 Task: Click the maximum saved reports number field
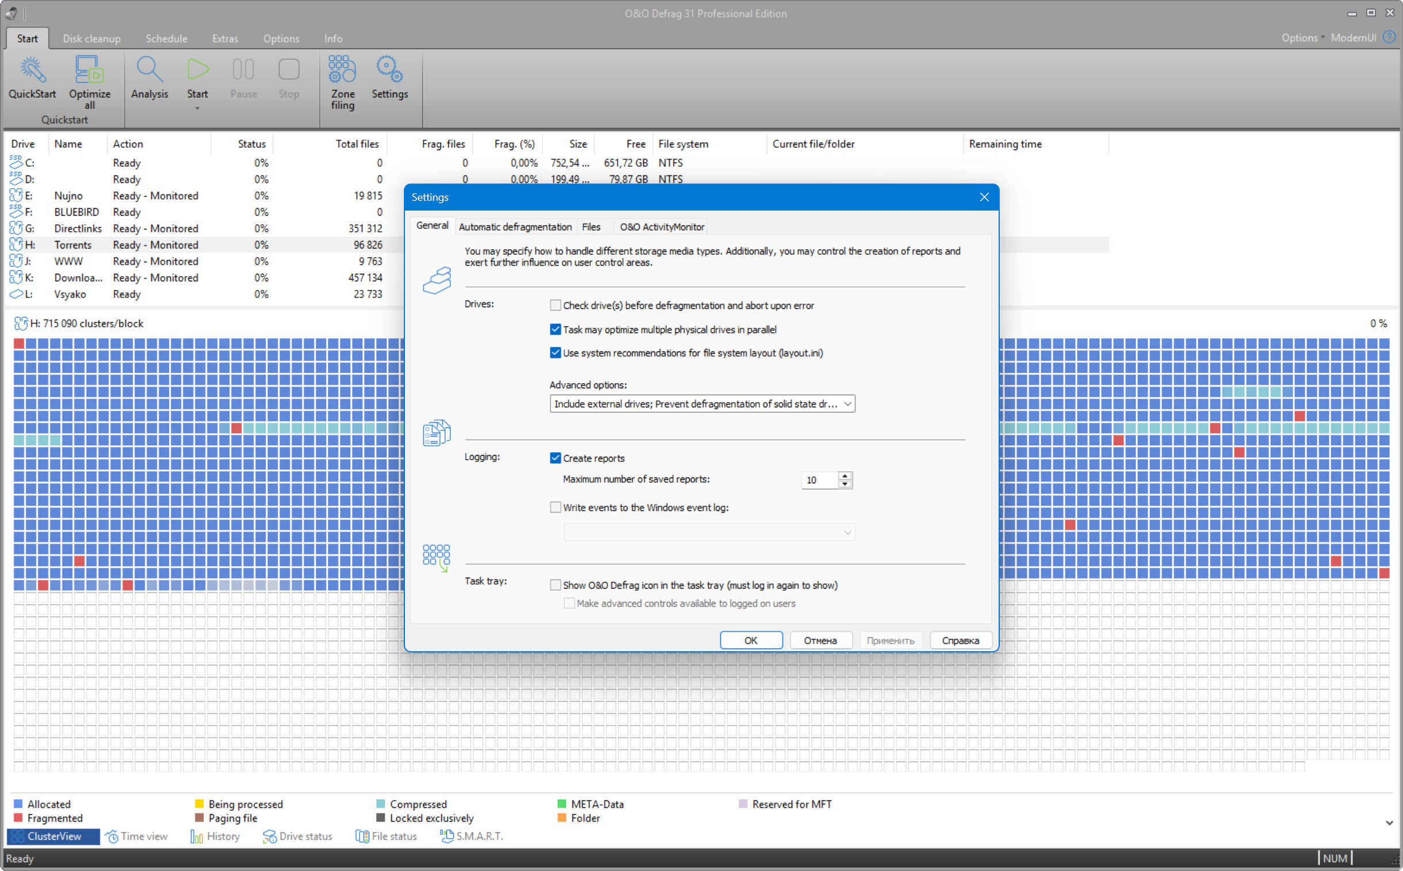coord(820,480)
